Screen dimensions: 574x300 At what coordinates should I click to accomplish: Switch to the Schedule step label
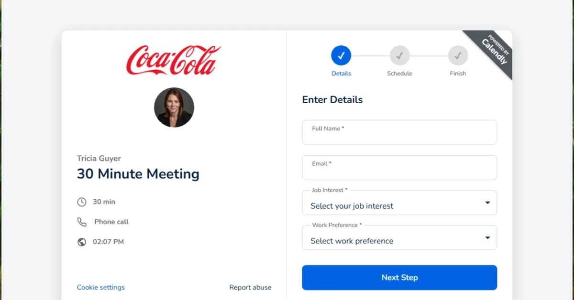(x=399, y=73)
